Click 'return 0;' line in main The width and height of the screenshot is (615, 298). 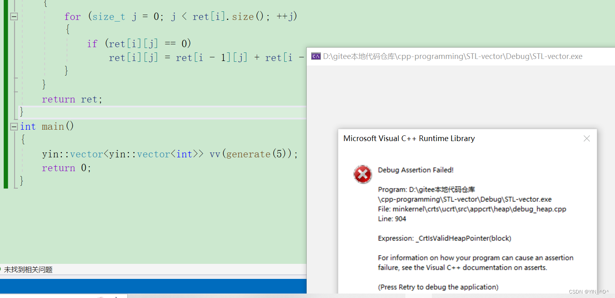pos(67,168)
